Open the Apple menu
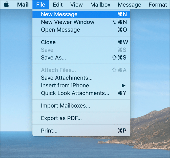The width and height of the screenshot is (170, 158). pos(6,5)
